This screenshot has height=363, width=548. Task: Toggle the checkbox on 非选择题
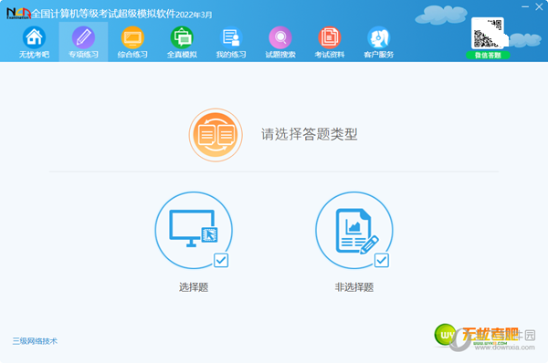(381, 260)
